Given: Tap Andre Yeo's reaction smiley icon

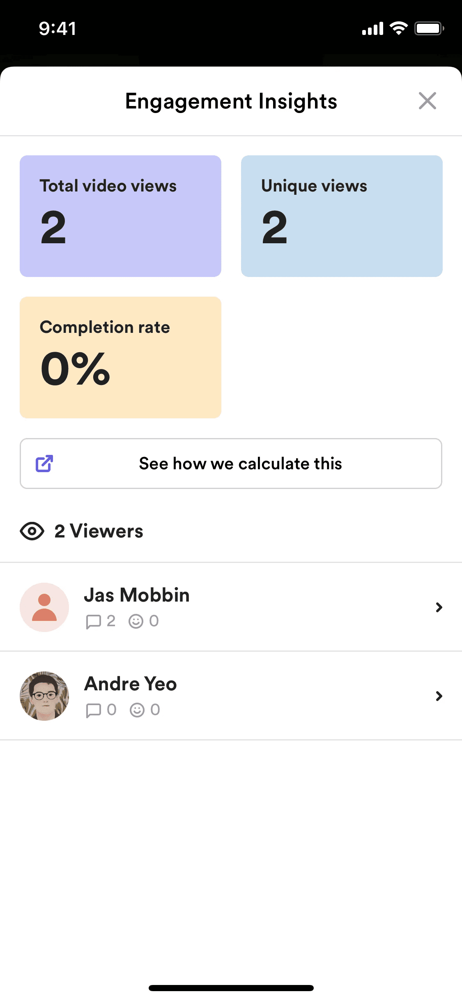Looking at the screenshot, I should pyautogui.click(x=137, y=710).
